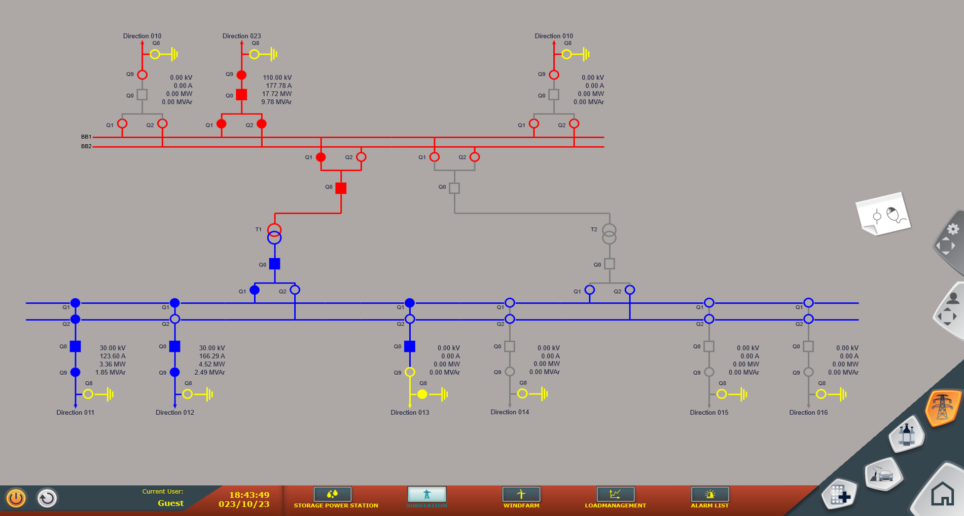Click the Direction 014 label
The image size is (964, 516).
(510, 412)
